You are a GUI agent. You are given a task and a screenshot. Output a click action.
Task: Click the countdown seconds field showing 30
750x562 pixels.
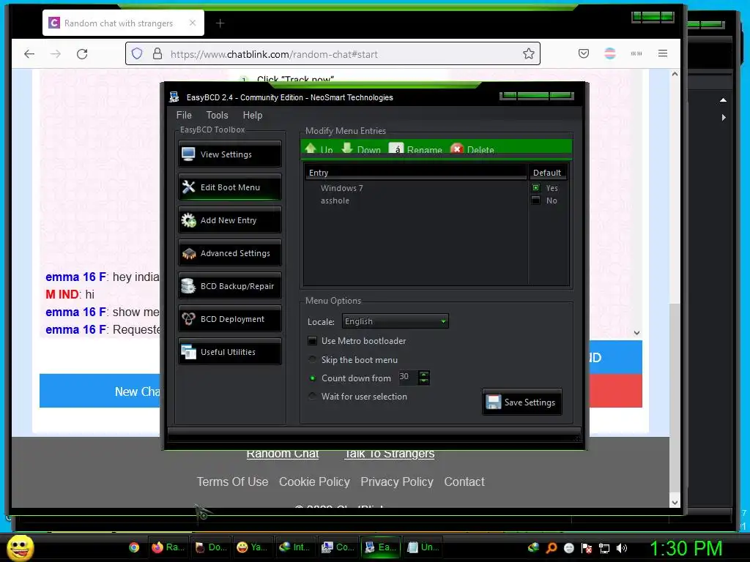click(408, 377)
